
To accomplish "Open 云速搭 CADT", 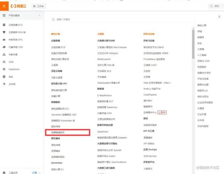I will tap(150, 65).
